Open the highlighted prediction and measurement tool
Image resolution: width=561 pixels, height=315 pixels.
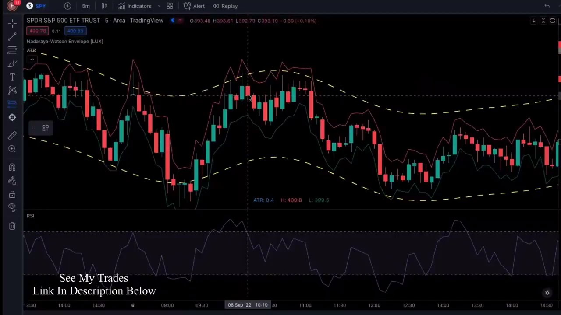point(12,104)
